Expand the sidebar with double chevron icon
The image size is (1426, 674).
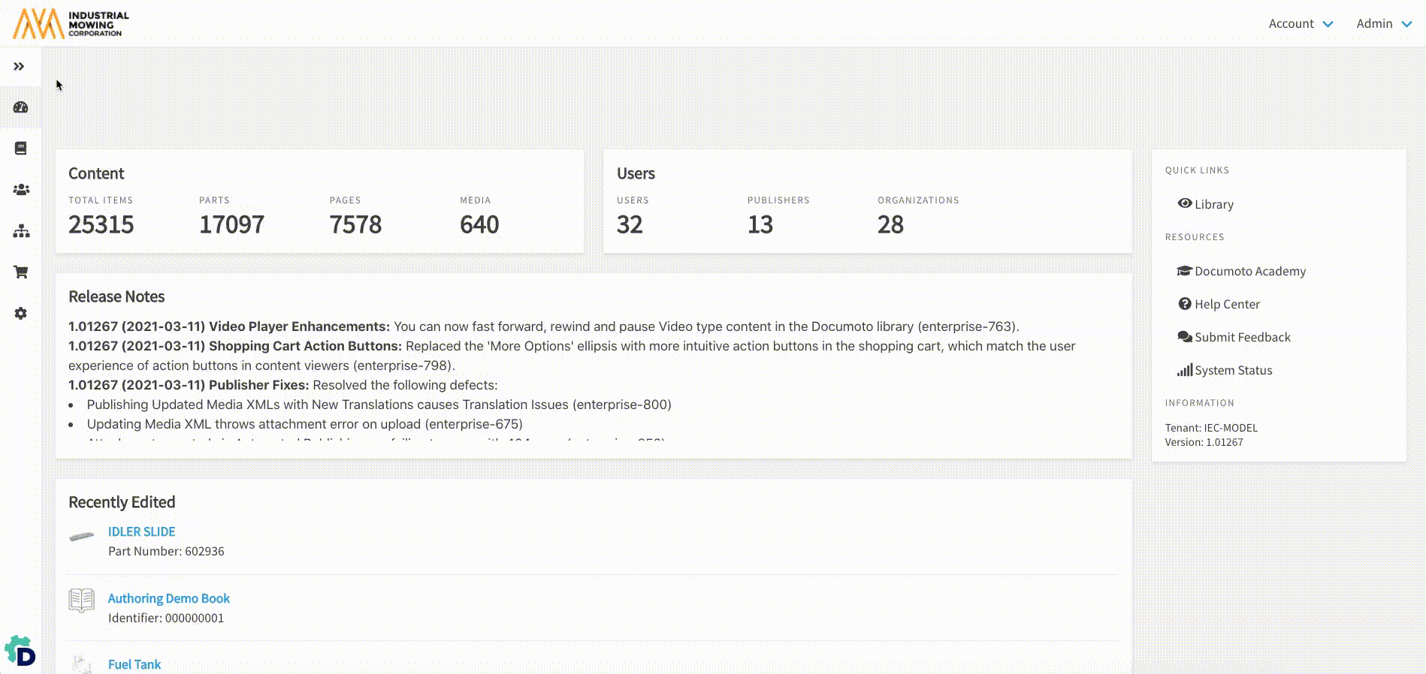(20, 67)
